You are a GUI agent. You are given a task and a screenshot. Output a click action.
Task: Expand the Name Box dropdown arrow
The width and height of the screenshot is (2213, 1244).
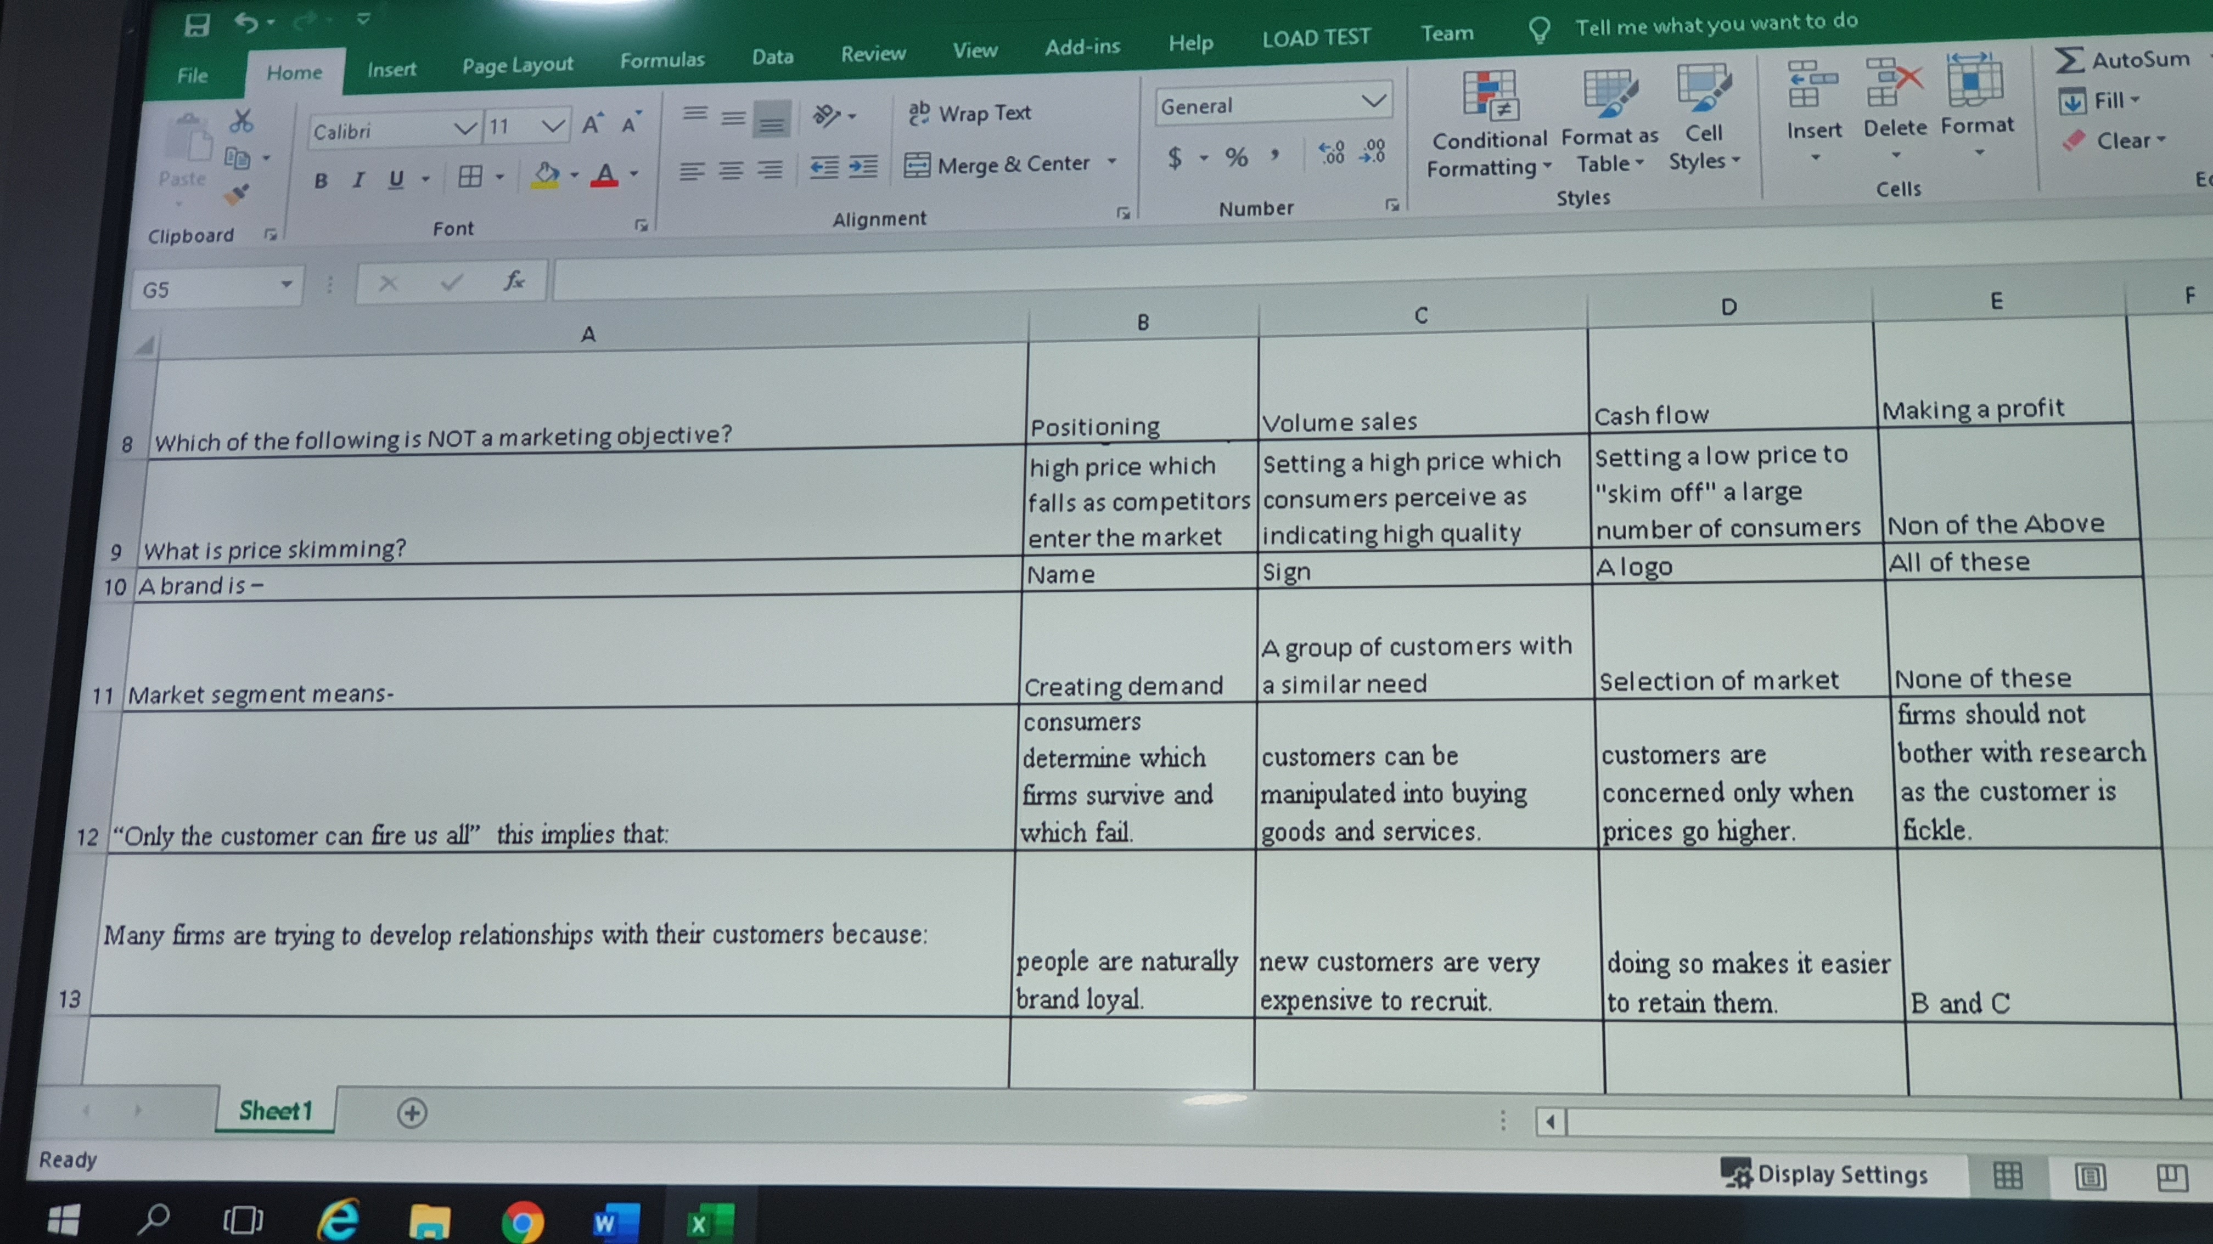point(286,284)
